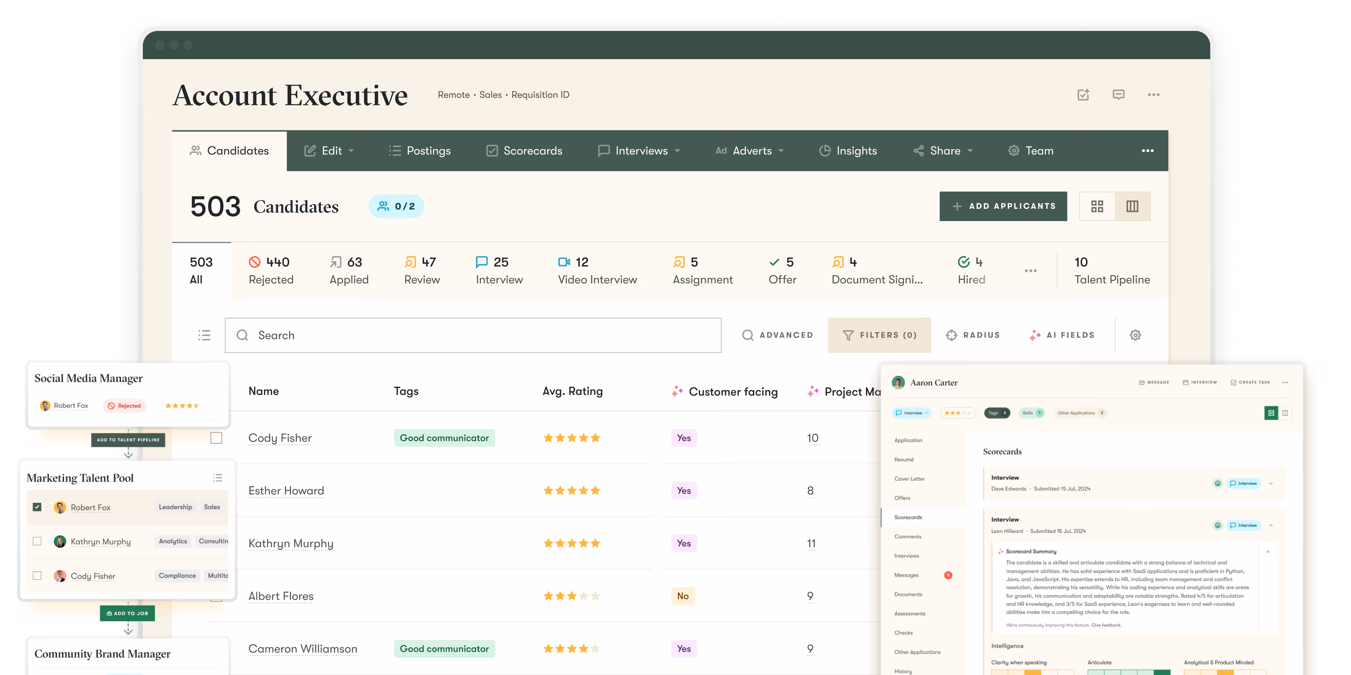This screenshot has width=1351, height=675.
Task: Open the Team tab
Action: 1030,151
